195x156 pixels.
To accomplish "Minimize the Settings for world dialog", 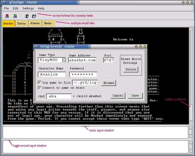I will [x=136, y=46].
